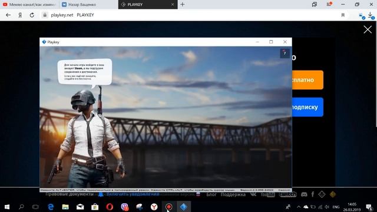
Task: Go back to the previous page
Action: pyautogui.click(x=8, y=15)
